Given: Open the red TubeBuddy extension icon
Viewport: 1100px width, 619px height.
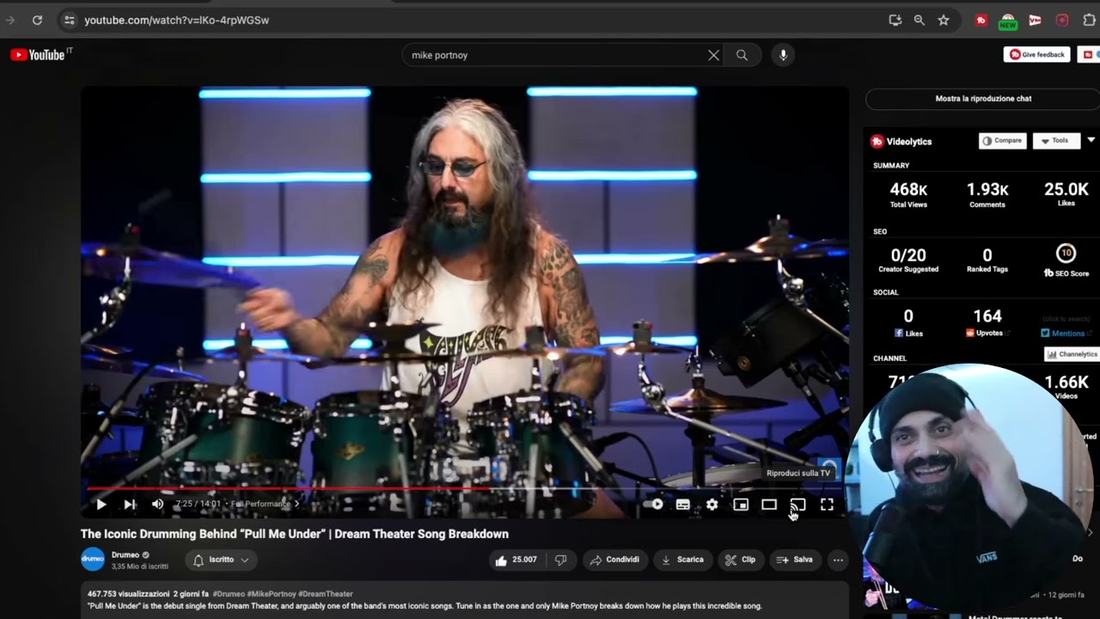Looking at the screenshot, I should pos(981,20).
